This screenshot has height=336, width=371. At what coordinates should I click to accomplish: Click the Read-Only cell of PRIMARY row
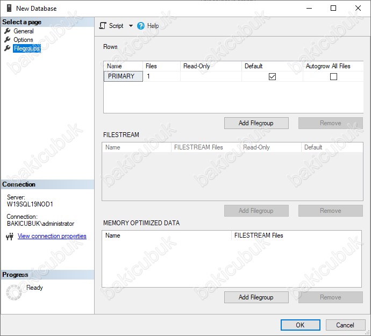tap(211, 76)
